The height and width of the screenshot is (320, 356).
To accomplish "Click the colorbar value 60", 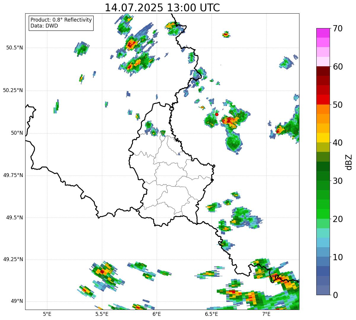I will (338, 67).
